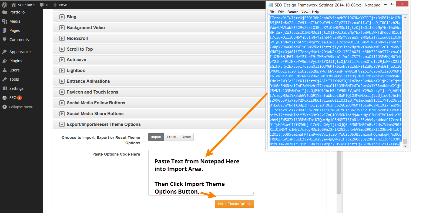Open the SEO sidebar icon
The height and width of the screenshot is (213, 426).
5,98
